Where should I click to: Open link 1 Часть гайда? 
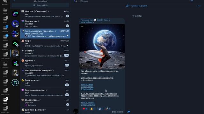click(87, 85)
